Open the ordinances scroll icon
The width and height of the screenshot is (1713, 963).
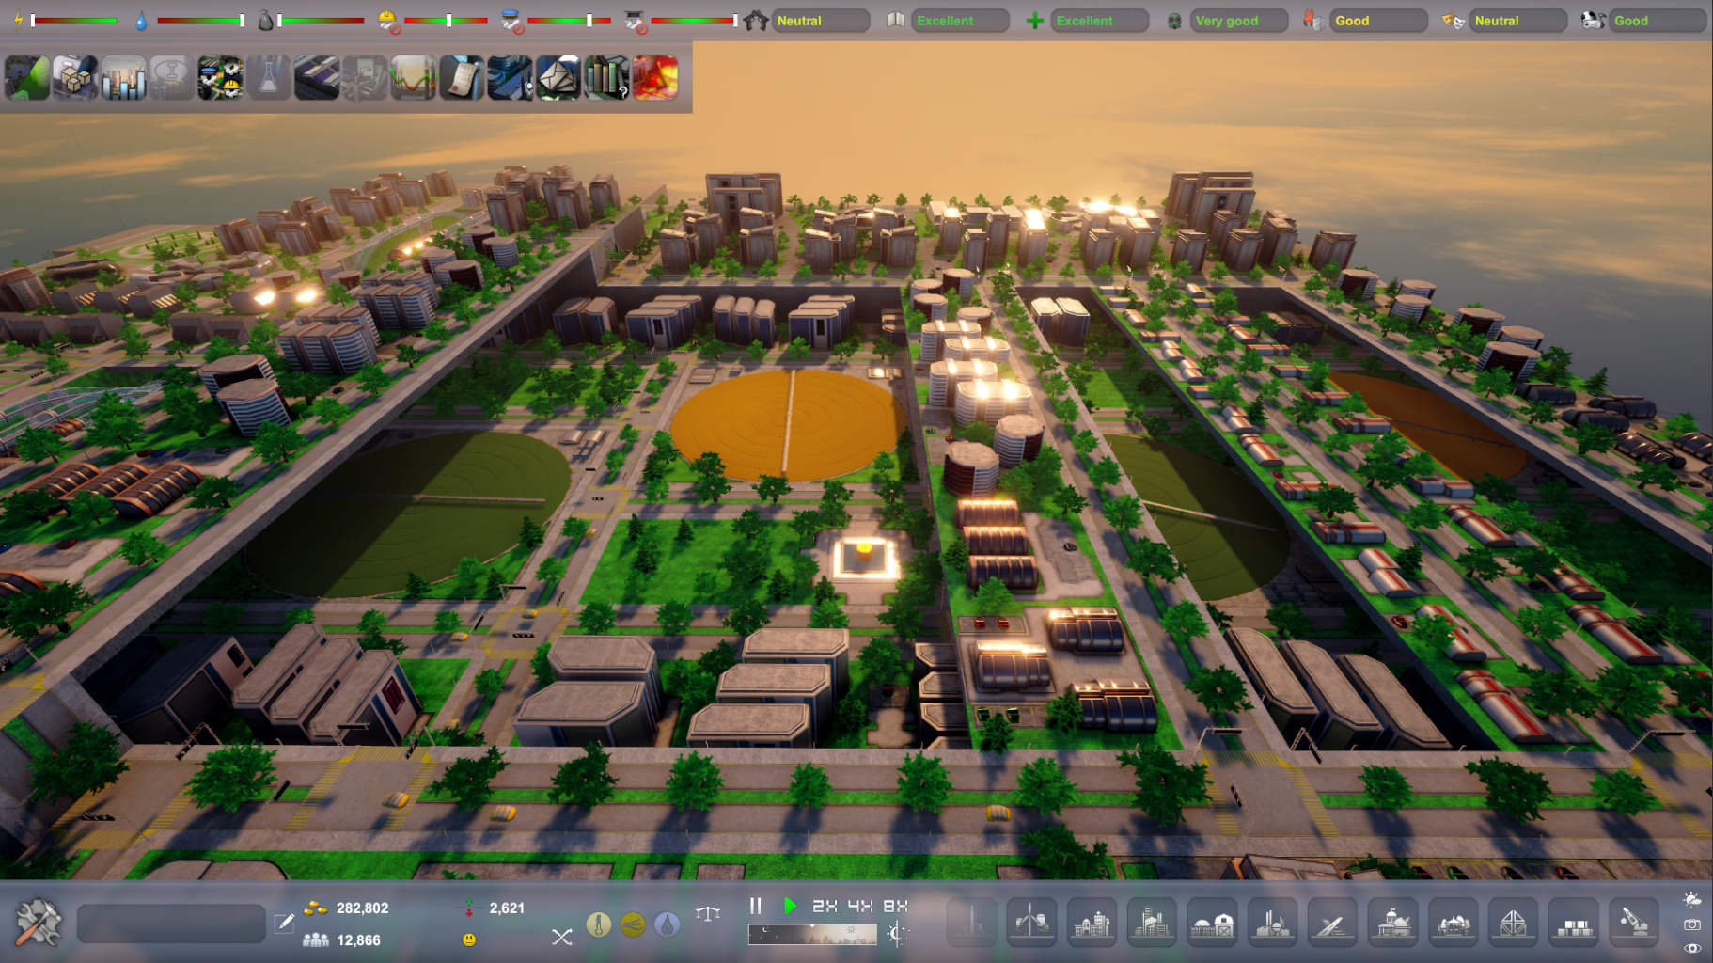[462, 78]
